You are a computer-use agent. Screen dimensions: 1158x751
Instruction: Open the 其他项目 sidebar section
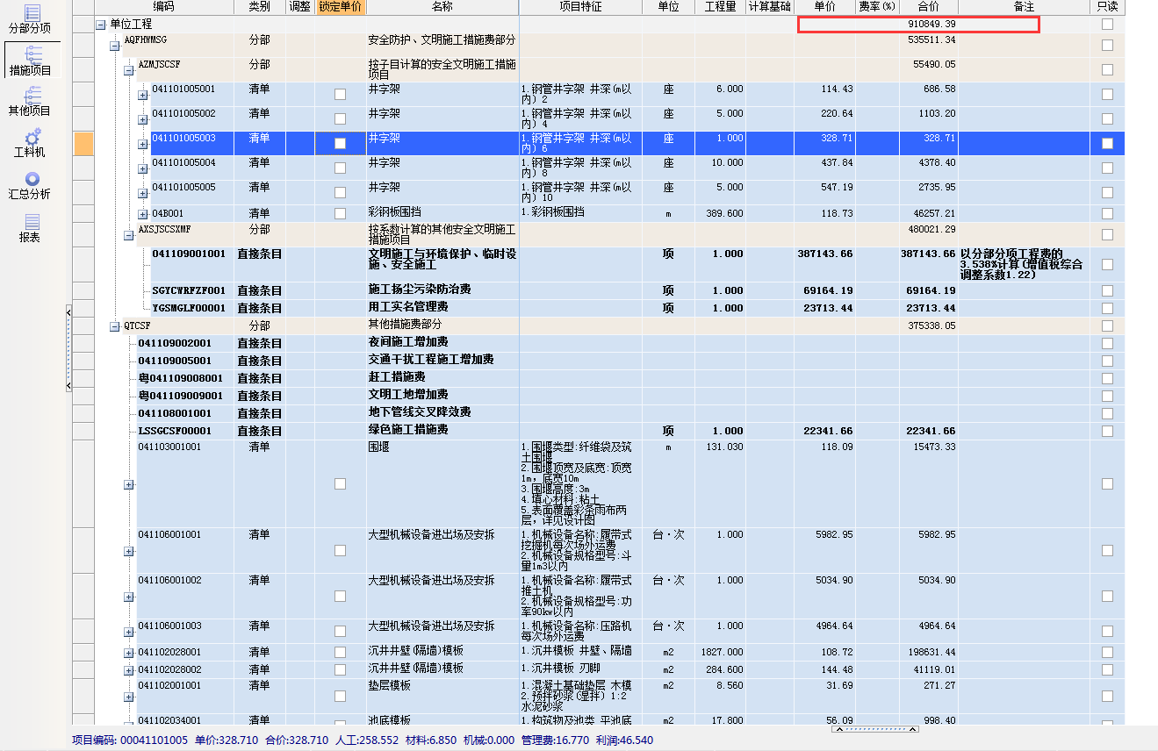coord(30,102)
